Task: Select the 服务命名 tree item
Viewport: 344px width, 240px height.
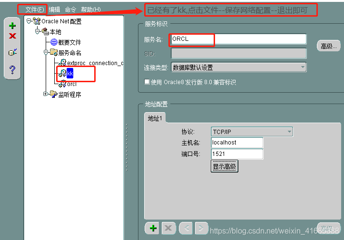Action: click(x=69, y=53)
